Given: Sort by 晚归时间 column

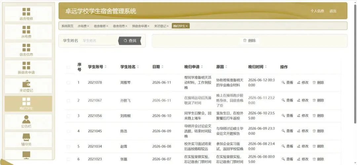Looking at the screenshot, I should (266, 67).
